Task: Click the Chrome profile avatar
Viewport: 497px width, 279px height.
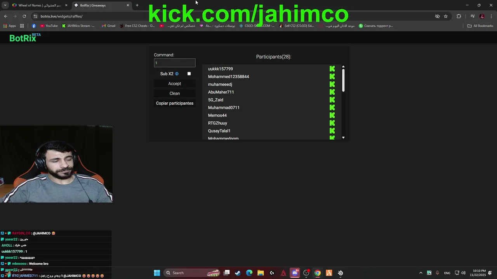Action: pos(482,16)
